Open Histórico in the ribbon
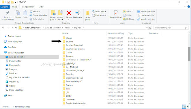This screenshot has height=109, width=191. click(129, 19)
